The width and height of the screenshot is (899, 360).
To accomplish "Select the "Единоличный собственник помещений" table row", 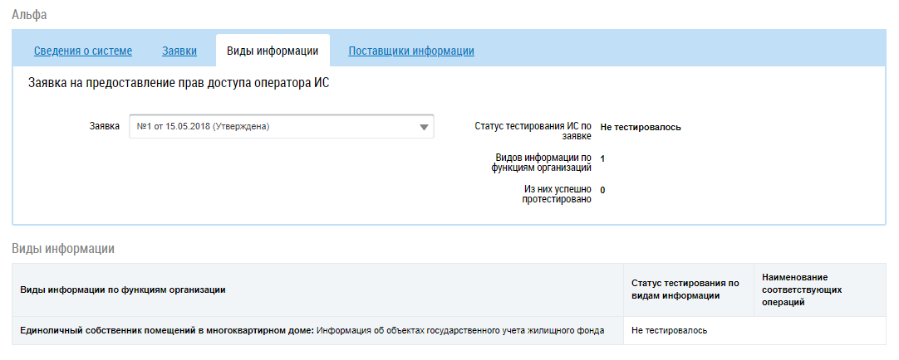I will pyautogui.click(x=312, y=330).
